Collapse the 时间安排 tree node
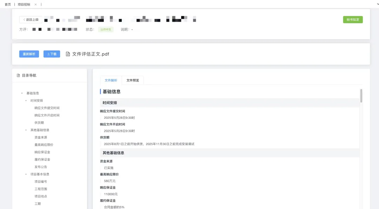Image resolution: width=379 pixels, height=209 pixels. 26,101
